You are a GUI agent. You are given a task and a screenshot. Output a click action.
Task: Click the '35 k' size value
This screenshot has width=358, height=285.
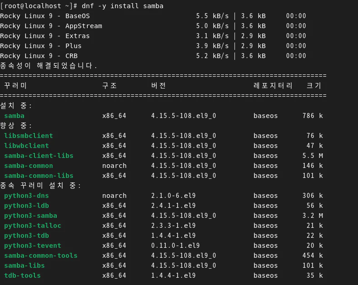(x=315, y=276)
